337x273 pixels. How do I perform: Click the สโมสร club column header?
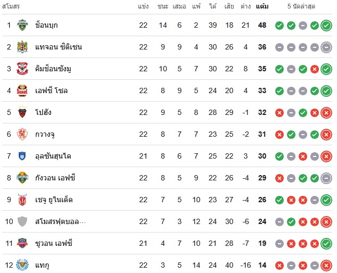tap(11, 6)
